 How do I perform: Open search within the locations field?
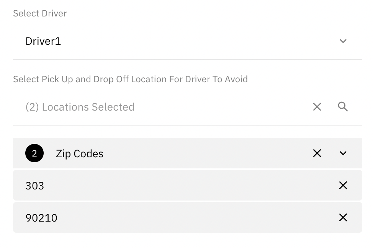(343, 107)
